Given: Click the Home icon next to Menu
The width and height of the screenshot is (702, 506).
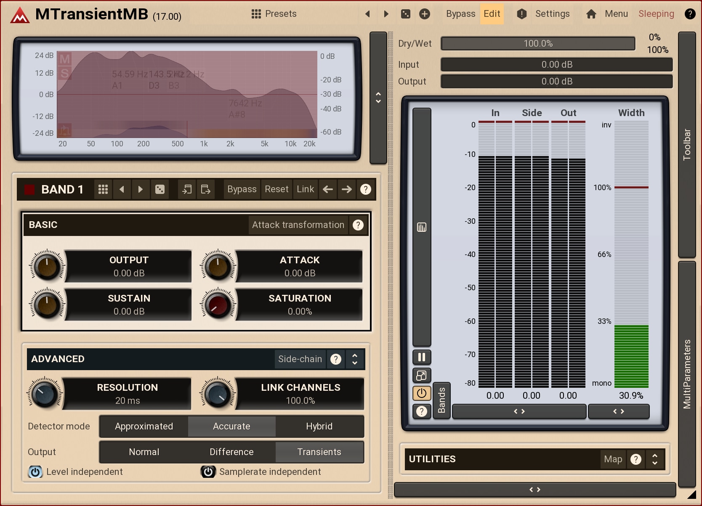Looking at the screenshot, I should coord(591,14).
